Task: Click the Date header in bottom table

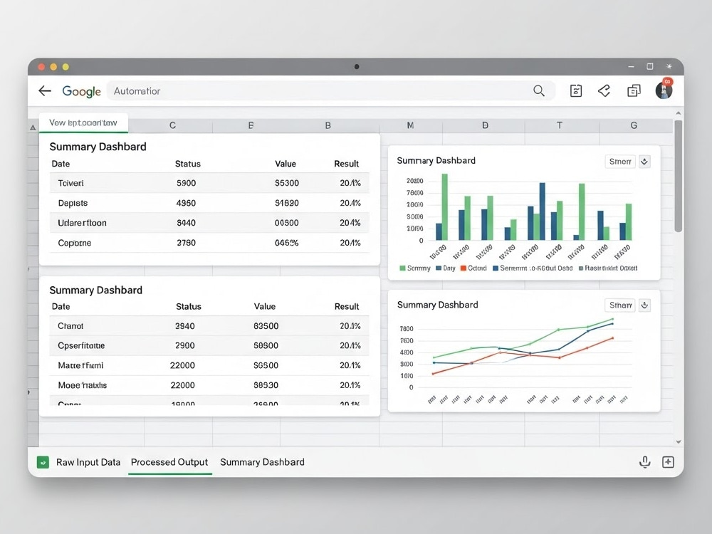Action: click(x=61, y=306)
